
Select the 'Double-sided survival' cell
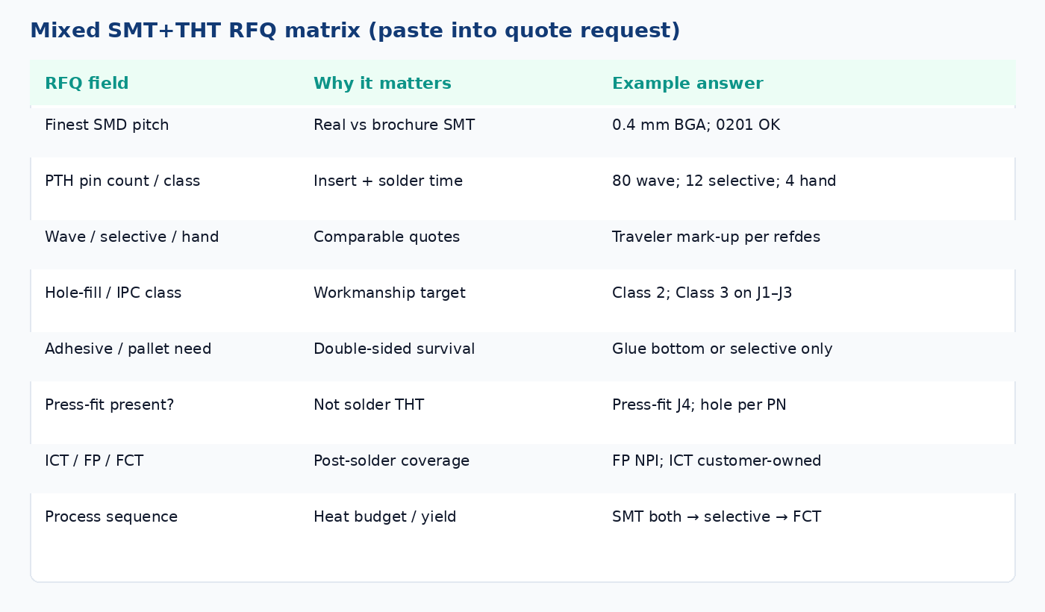click(x=394, y=349)
